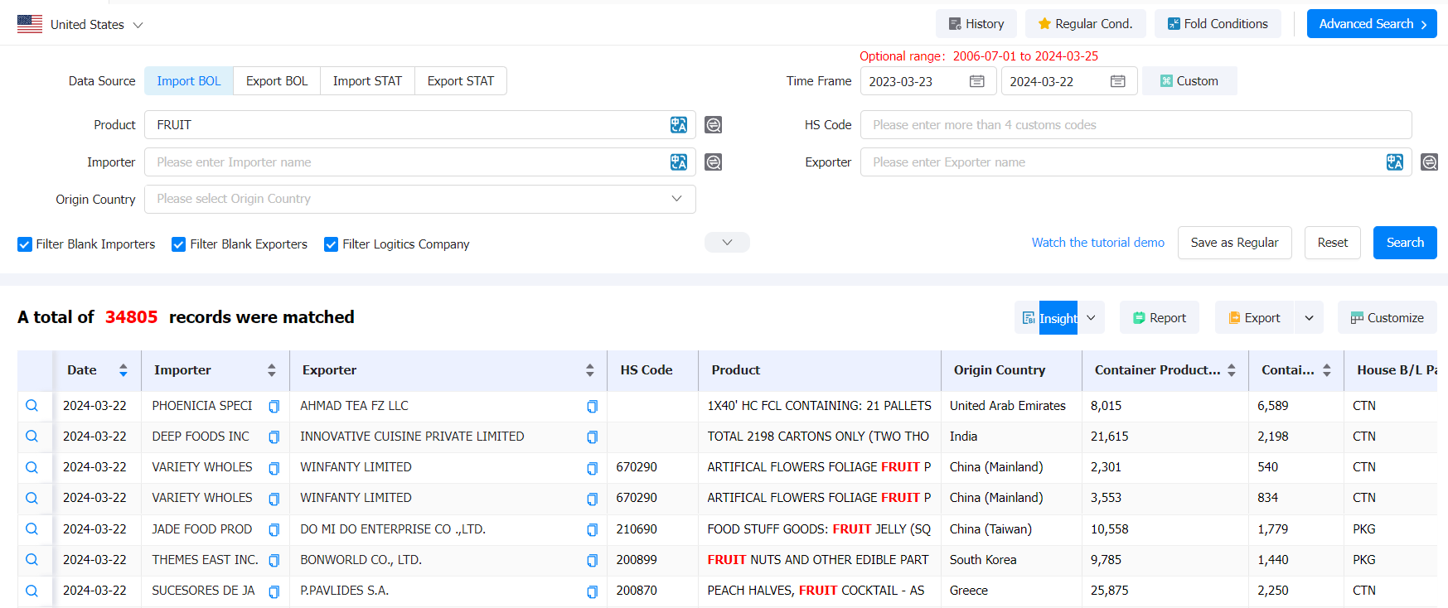Copy exporter name BONWORLD CO., LTD.

point(592,561)
